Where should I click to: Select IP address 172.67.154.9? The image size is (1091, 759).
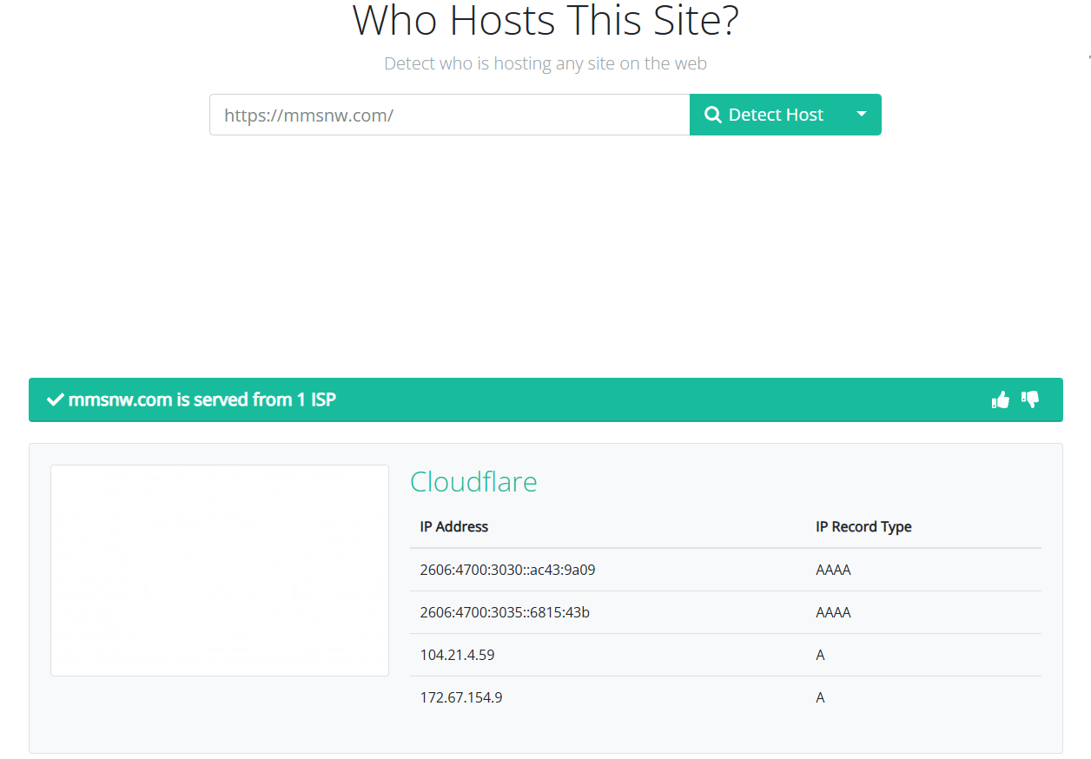tap(461, 698)
